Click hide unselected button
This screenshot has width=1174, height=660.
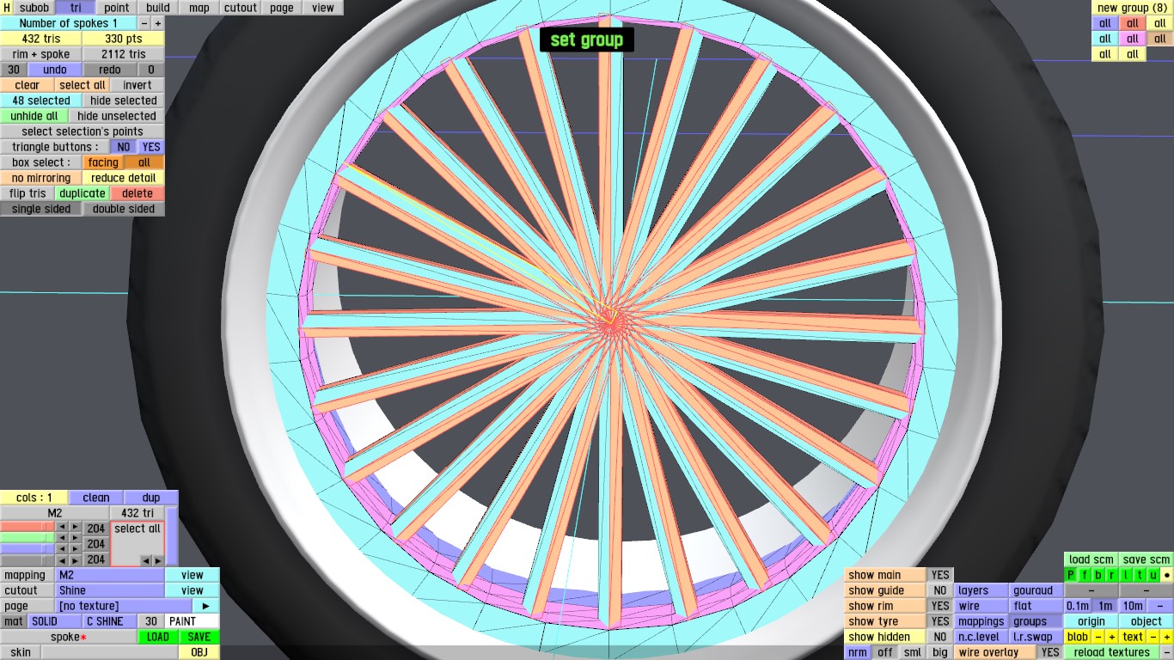click(x=117, y=116)
